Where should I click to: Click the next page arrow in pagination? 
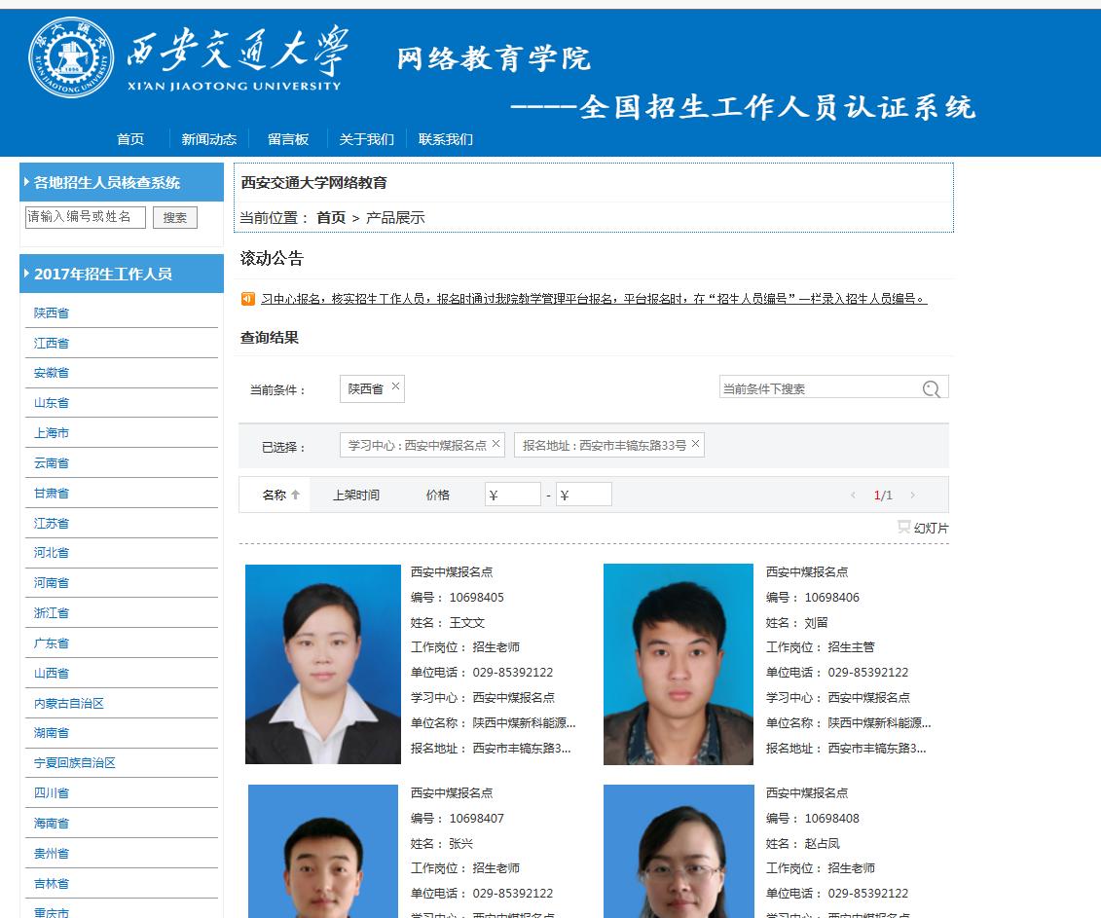(x=913, y=494)
